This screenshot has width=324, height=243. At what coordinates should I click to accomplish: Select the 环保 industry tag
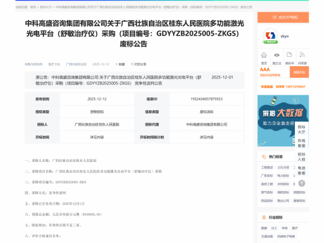284,228
